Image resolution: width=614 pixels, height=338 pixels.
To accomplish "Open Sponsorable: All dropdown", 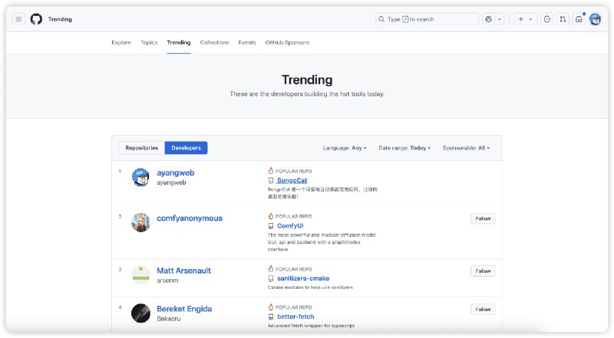I will (466, 148).
